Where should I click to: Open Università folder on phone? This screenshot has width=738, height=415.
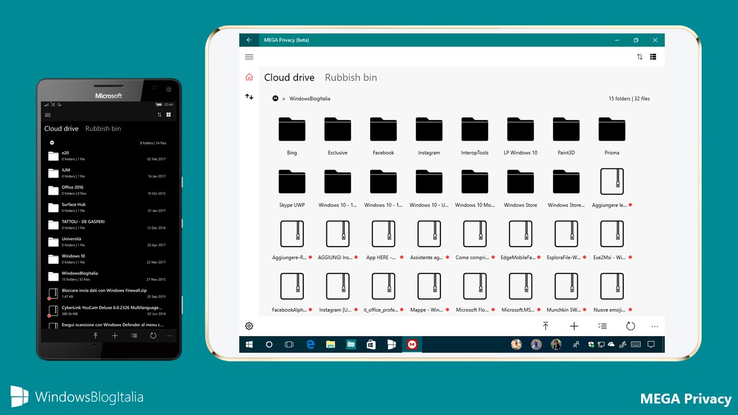(109, 242)
